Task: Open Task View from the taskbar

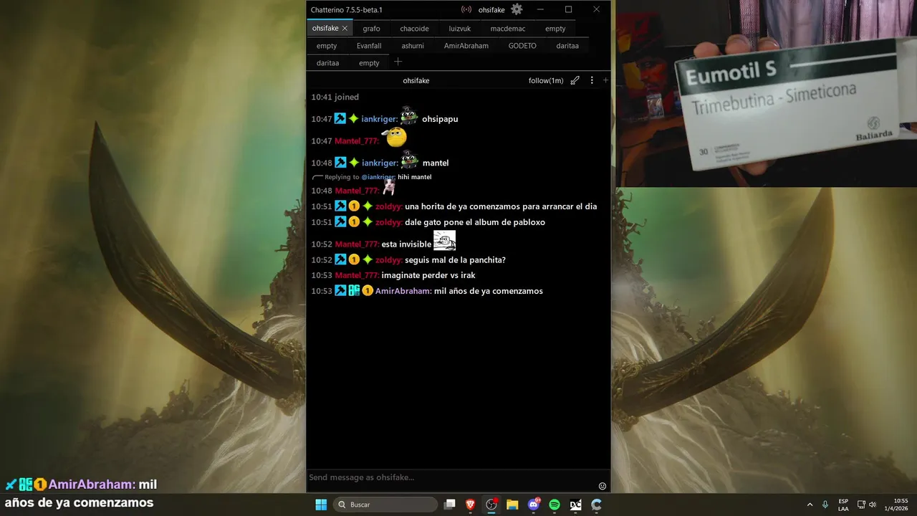Action: pos(450,505)
